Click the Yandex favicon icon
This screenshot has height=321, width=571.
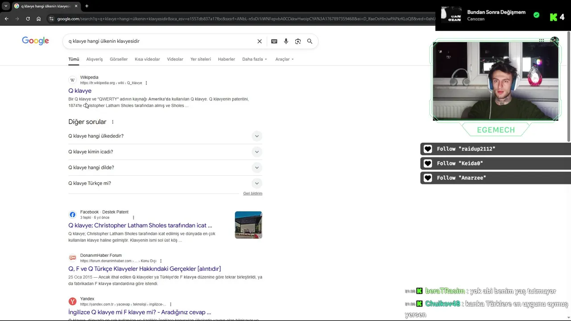tap(73, 301)
